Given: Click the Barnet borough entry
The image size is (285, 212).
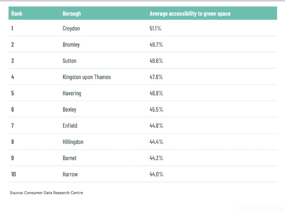Looking at the screenshot, I should (x=69, y=158).
